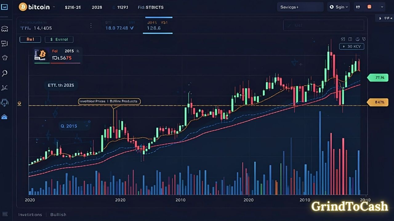Toggle the Rel button below the ticker row
The height and width of the screenshot is (221, 394).
pos(30,39)
